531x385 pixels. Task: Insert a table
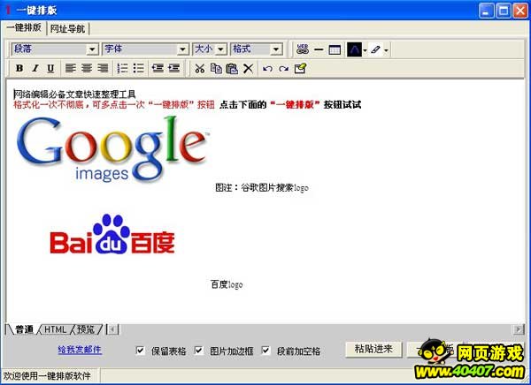click(335, 50)
